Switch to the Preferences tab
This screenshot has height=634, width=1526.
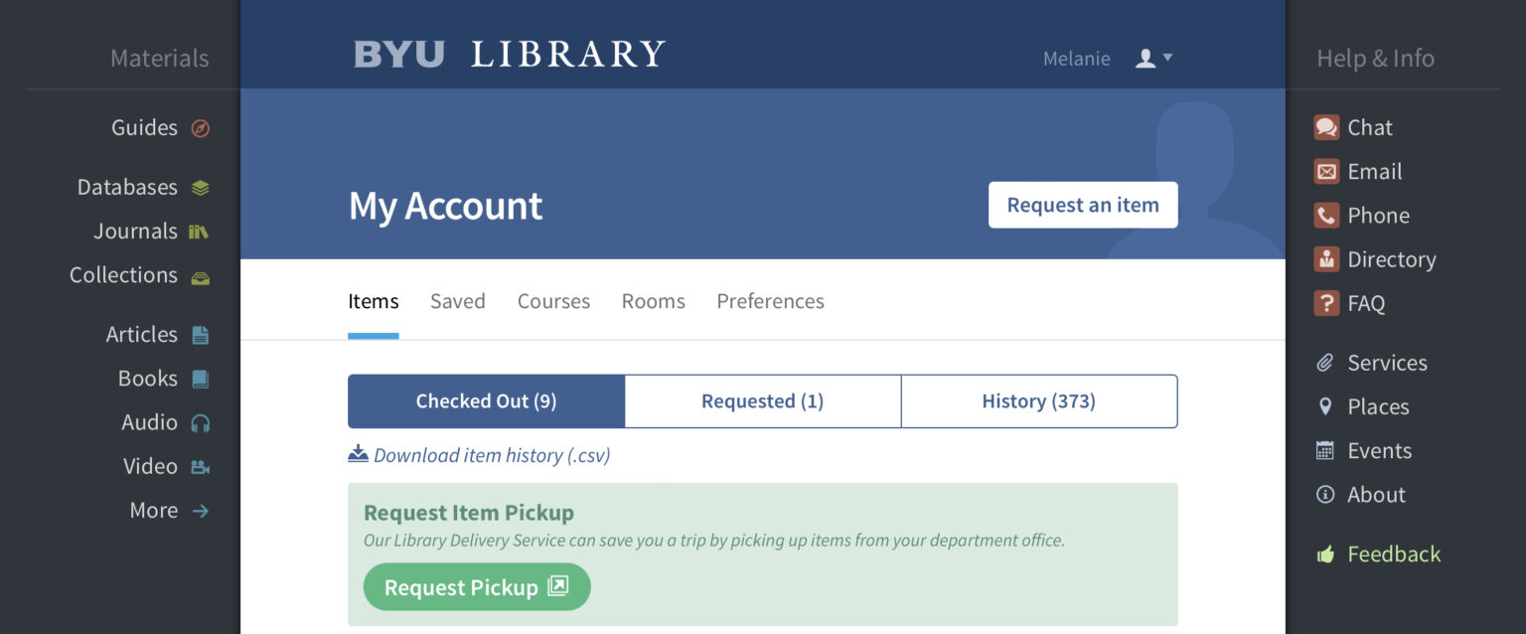pyautogui.click(x=770, y=301)
